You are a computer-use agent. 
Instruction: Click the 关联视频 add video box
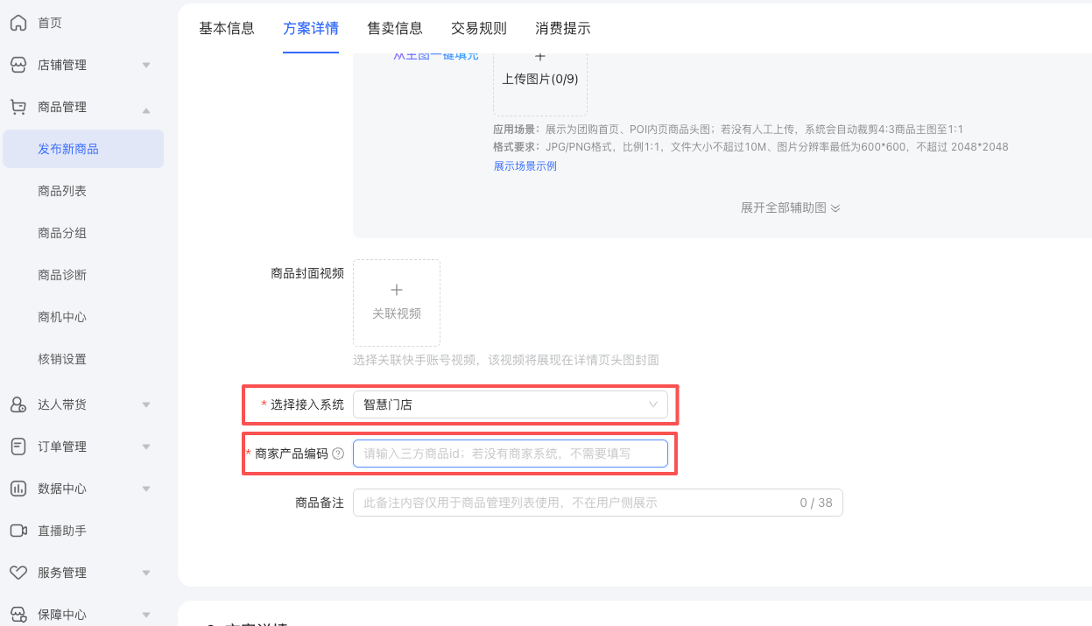397,302
